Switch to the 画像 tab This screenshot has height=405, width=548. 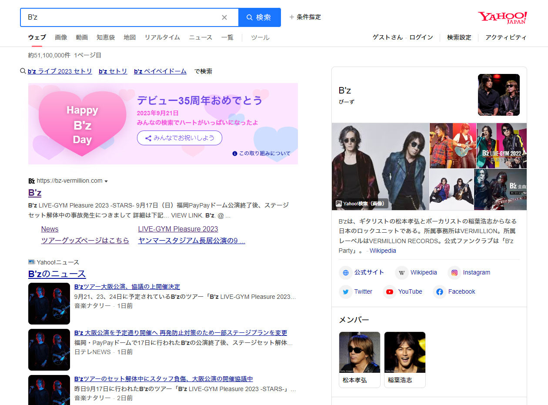click(61, 37)
